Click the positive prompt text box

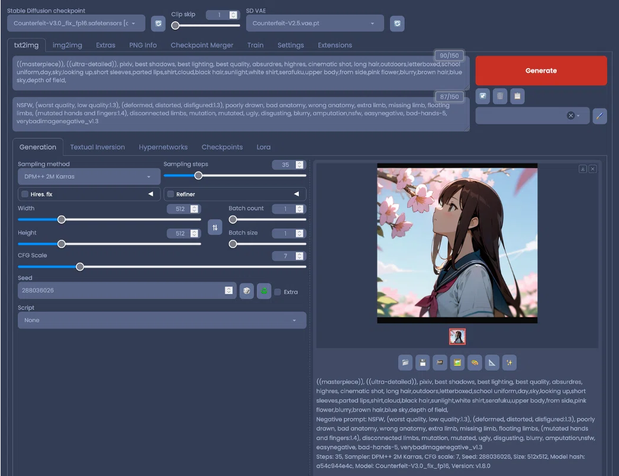[241, 73]
